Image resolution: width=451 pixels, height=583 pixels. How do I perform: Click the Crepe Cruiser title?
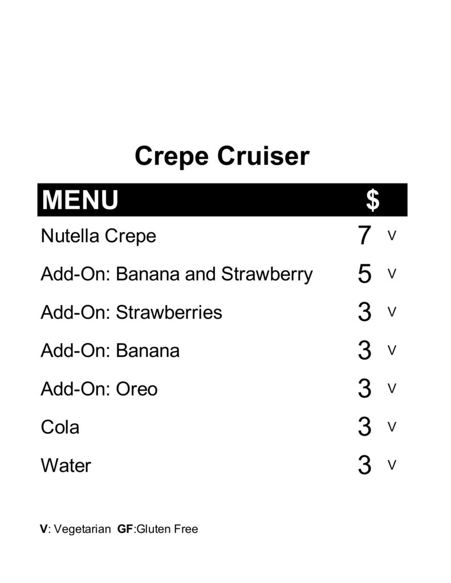(x=222, y=157)
